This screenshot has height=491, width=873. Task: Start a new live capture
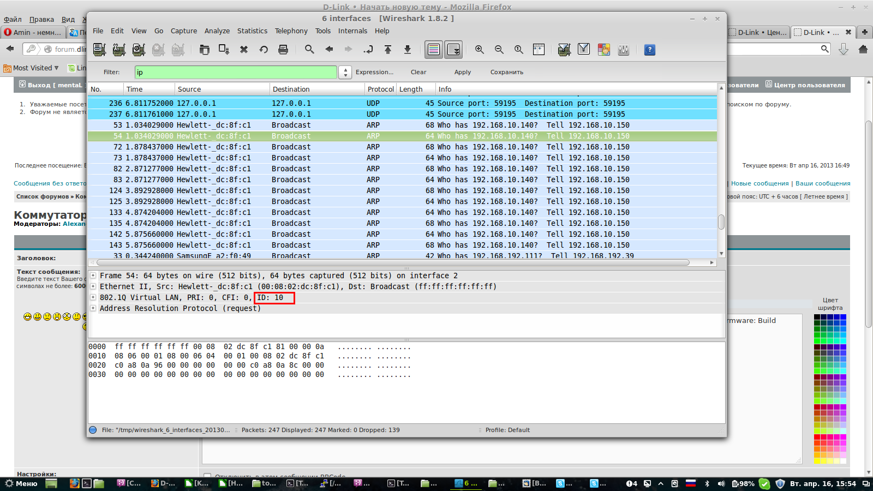139,50
